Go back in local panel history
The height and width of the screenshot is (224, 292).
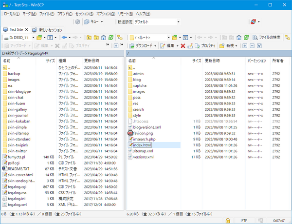click(64, 38)
